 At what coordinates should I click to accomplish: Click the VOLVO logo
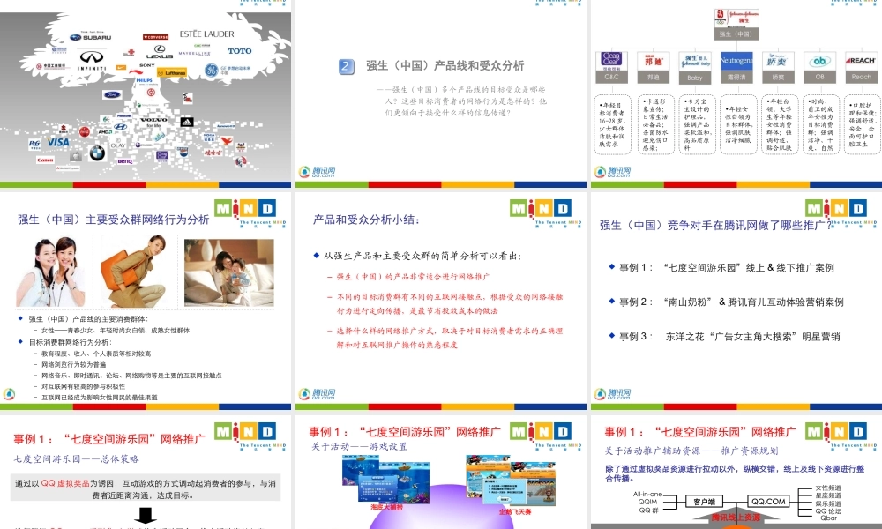click(x=153, y=120)
